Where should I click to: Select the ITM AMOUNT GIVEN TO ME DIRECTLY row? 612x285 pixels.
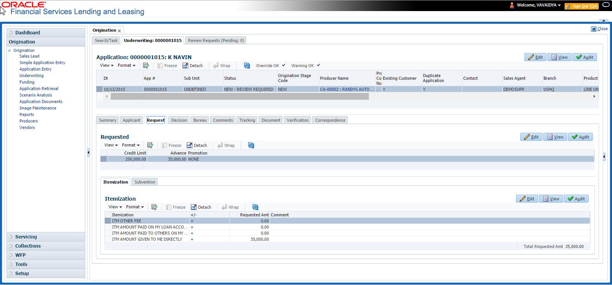tap(347, 239)
